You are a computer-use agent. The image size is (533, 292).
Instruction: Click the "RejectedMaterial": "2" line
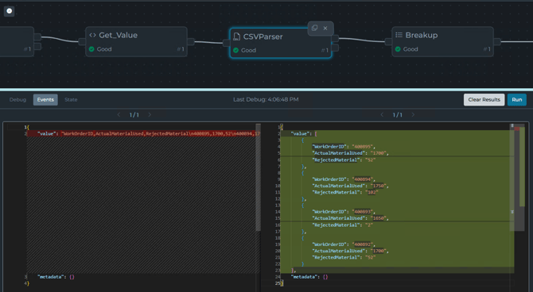click(343, 225)
